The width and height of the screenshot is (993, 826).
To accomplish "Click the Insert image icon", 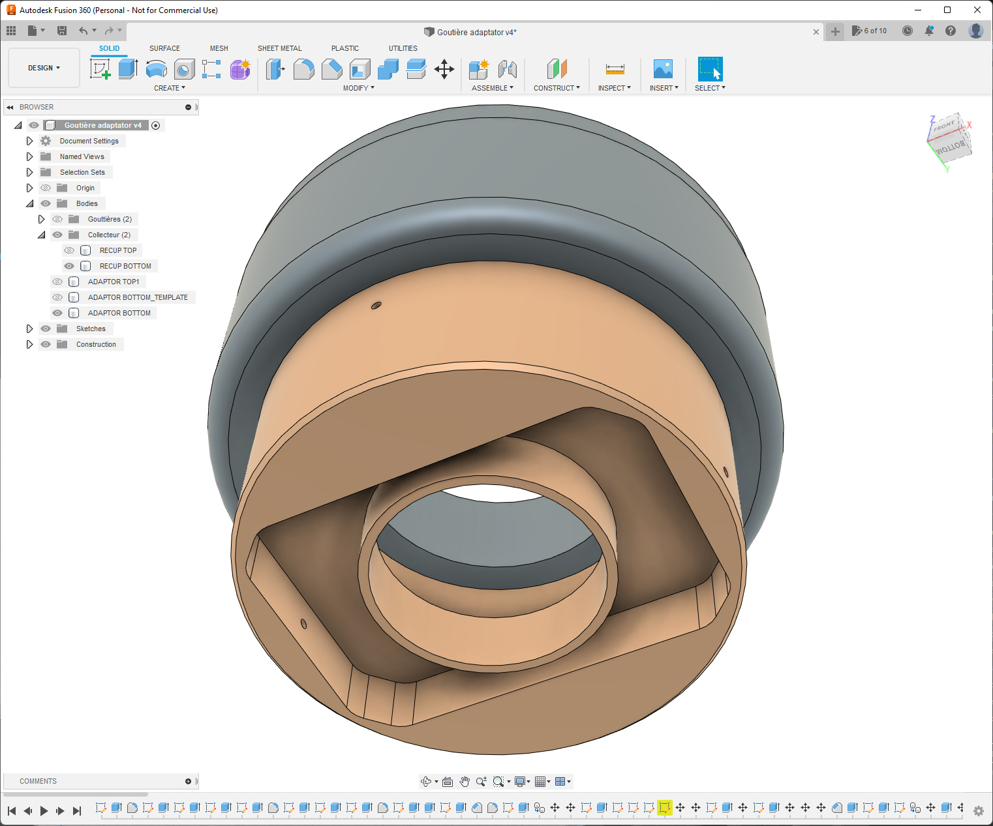I will pos(663,68).
